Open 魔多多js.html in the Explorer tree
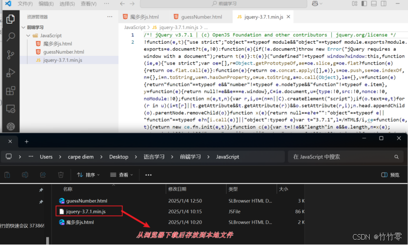The image size is (408, 245). (58, 44)
